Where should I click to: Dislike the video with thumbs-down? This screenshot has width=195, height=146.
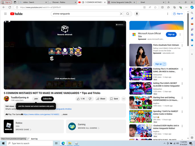[x=90, y=99]
